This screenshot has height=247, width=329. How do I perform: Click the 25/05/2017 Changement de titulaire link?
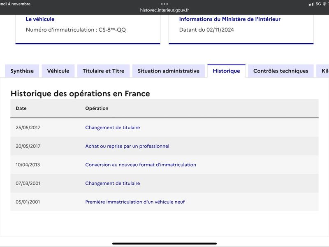112,128
